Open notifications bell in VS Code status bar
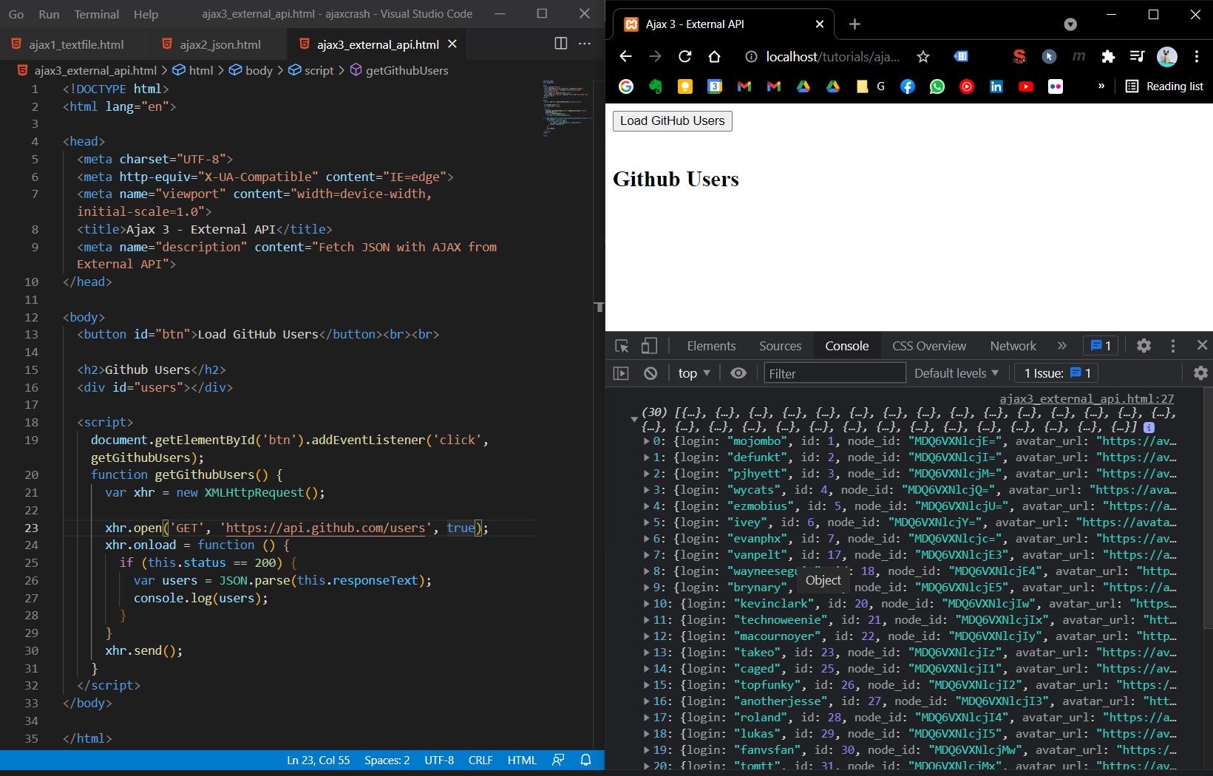 point(585,760)
